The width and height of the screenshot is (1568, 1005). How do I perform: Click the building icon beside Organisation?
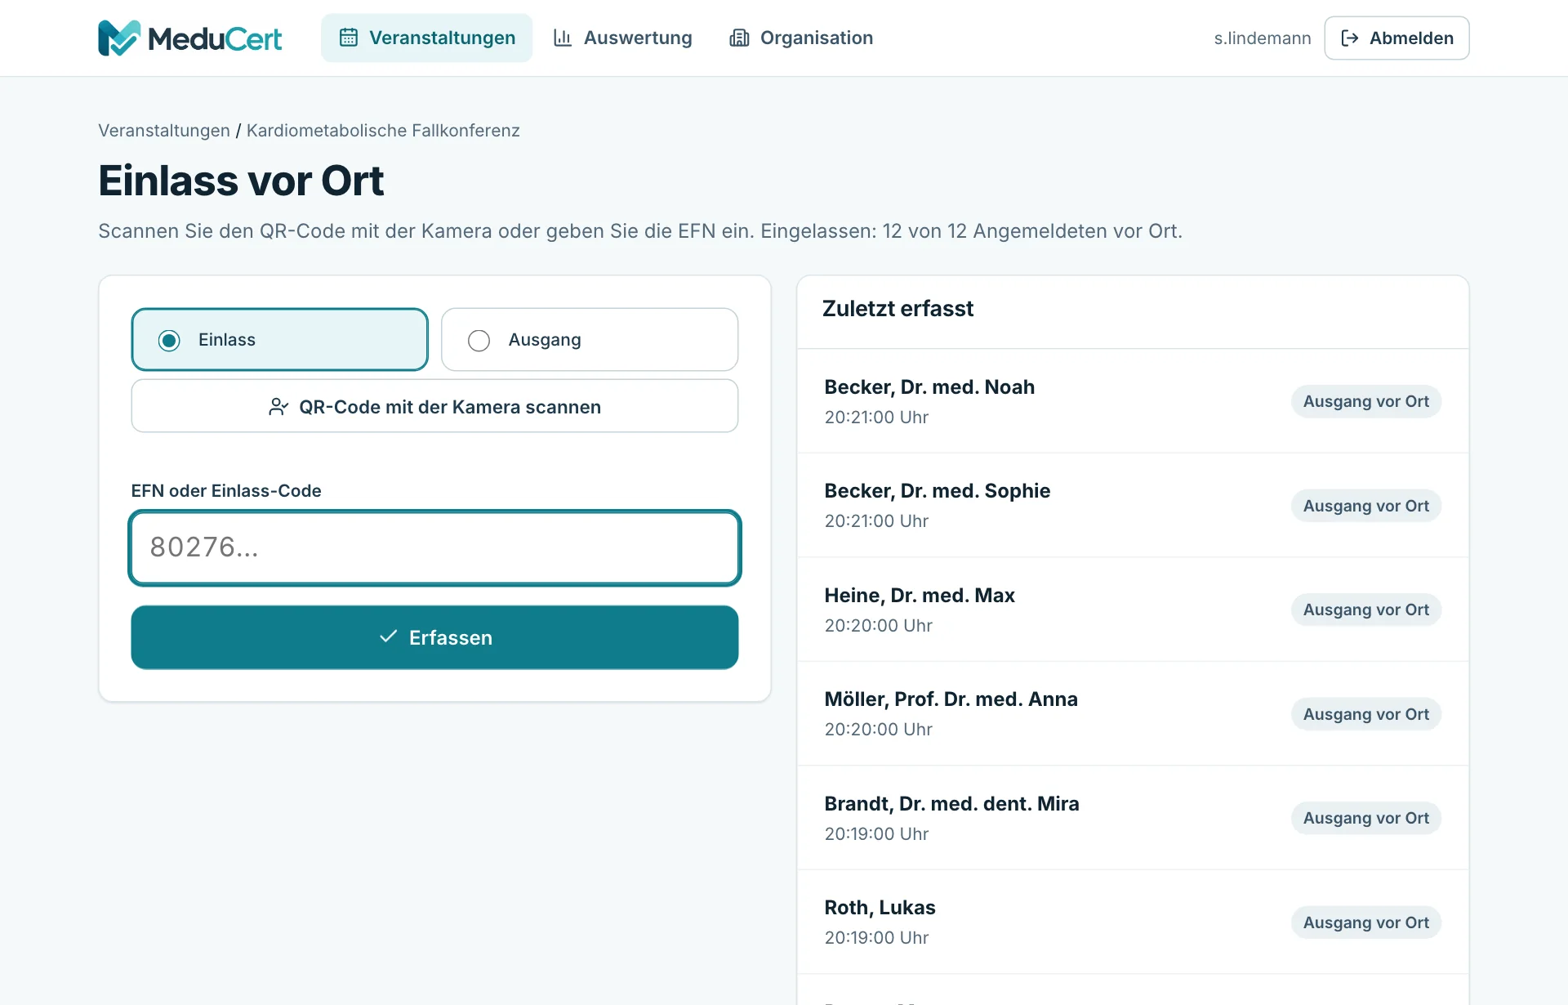click(739, 38)
